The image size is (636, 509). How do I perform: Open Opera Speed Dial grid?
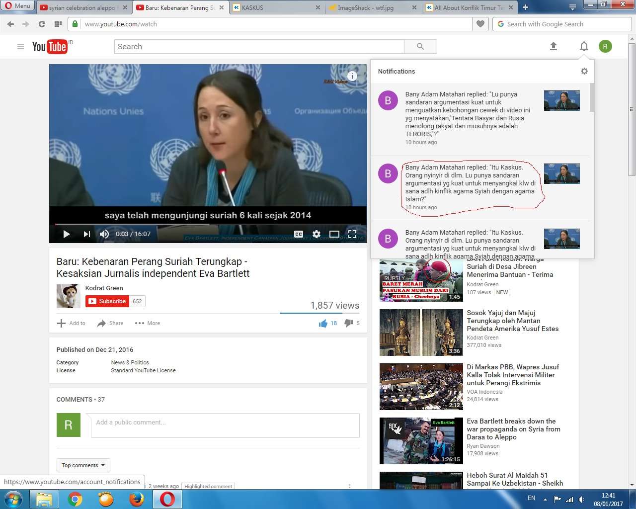58,24
